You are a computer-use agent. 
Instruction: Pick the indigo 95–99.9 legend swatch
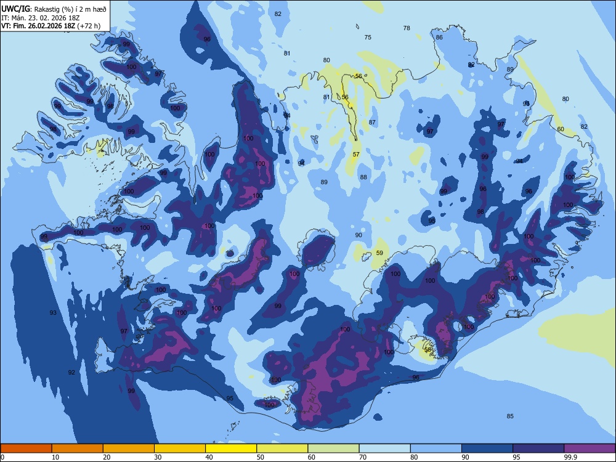pyautogui.click(x=538, y=448)
